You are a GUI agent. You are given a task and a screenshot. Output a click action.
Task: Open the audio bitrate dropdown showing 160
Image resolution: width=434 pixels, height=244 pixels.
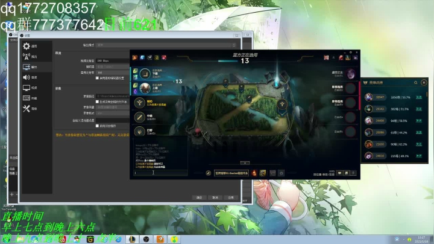point(113,72)
